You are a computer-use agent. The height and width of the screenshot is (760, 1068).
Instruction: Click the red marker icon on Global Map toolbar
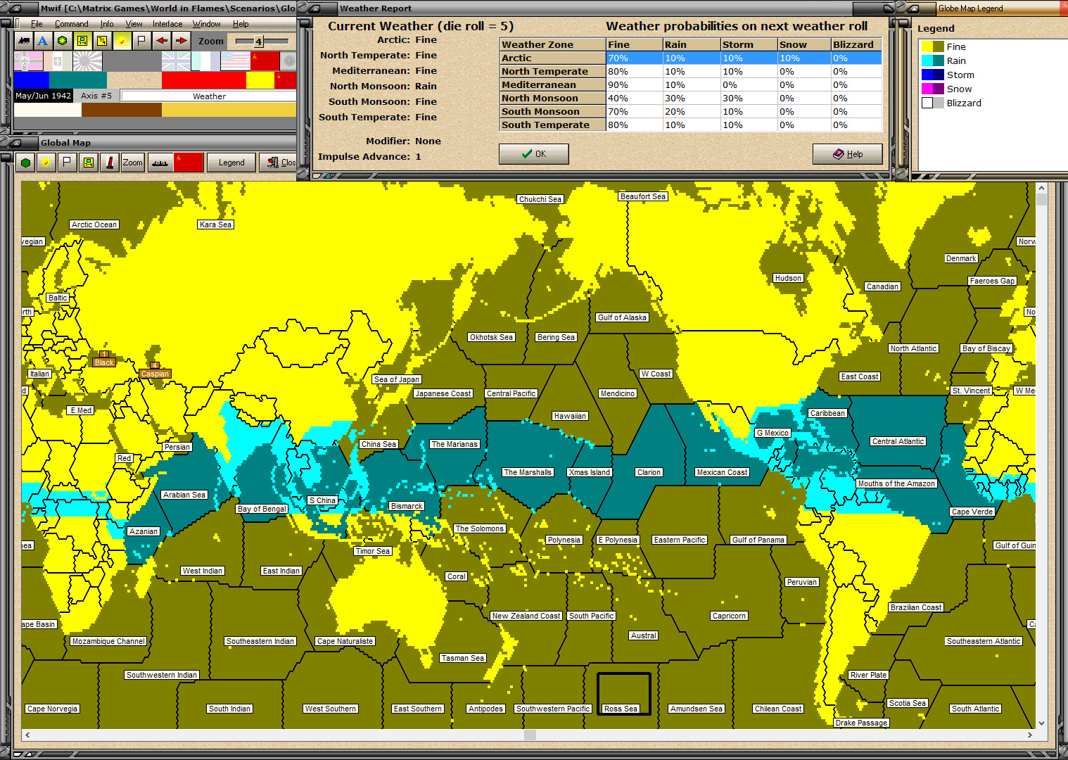109,163
